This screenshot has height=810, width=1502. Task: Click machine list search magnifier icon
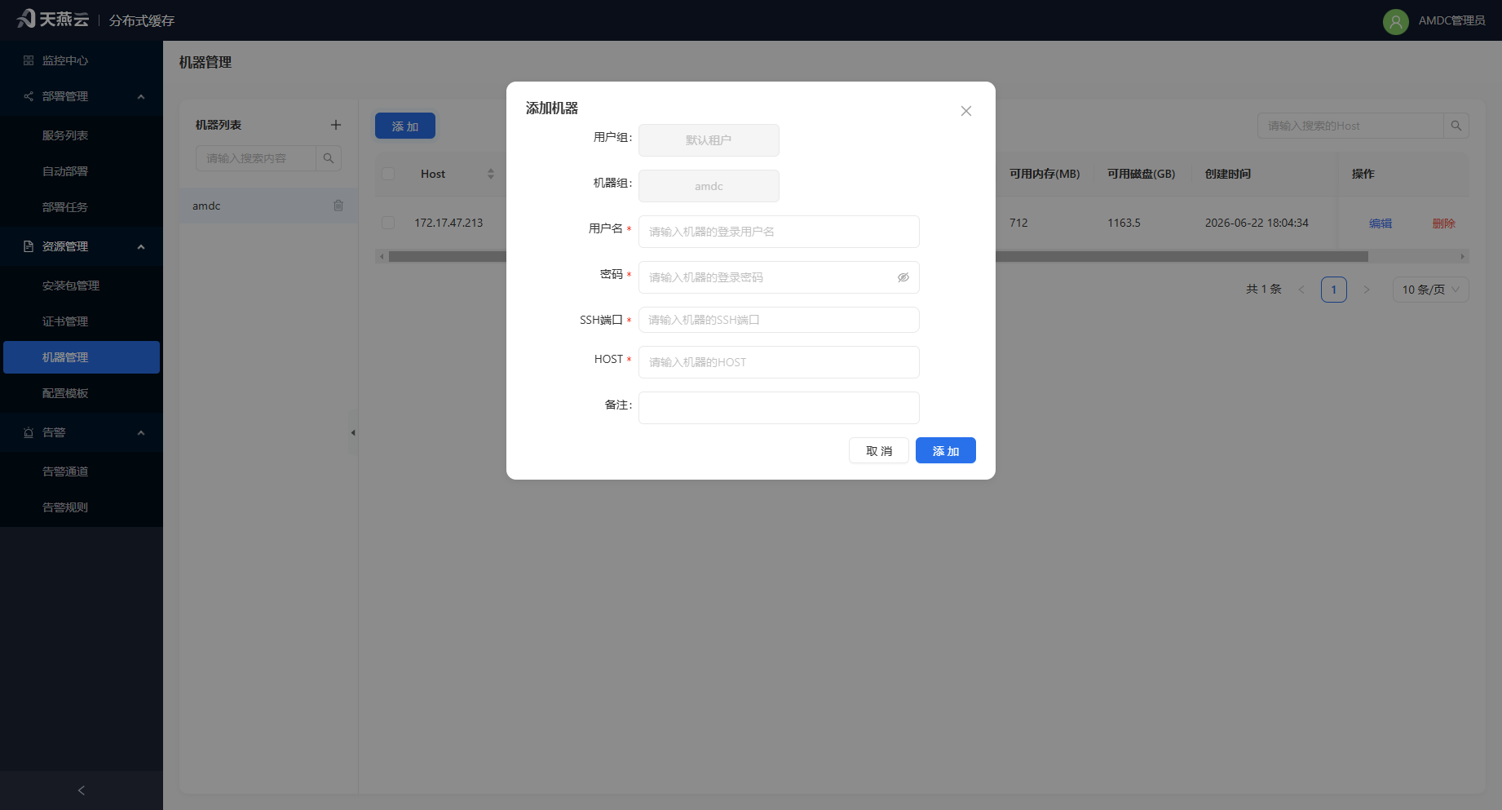(329, 158)
